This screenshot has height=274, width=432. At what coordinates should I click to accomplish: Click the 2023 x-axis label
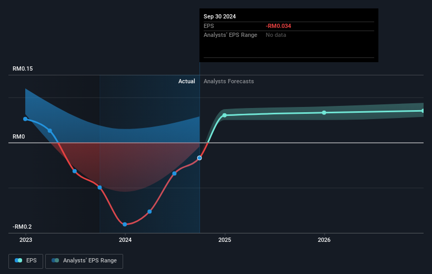point(26,240)
